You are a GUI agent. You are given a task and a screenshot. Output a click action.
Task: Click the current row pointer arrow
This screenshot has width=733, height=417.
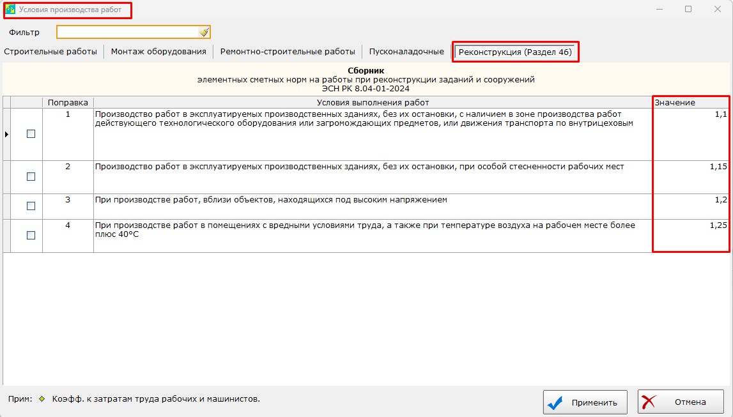pos(6,134)
